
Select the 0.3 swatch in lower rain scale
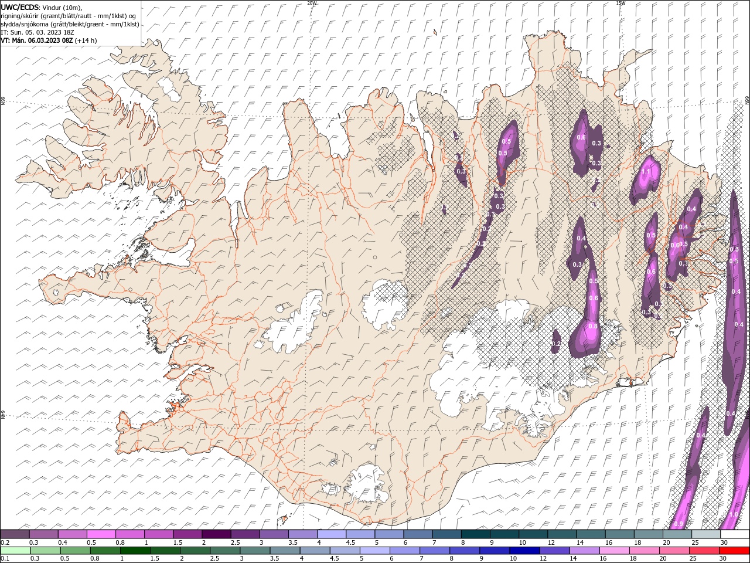click(45, 551)
